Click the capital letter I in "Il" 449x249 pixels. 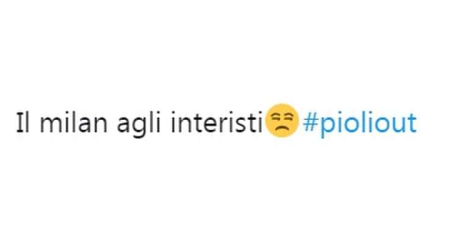19,123
